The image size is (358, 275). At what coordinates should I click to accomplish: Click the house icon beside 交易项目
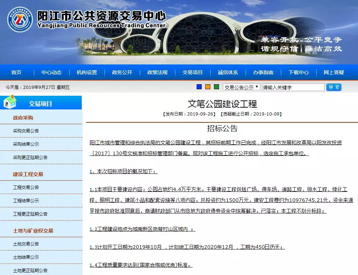pos(10,103)
